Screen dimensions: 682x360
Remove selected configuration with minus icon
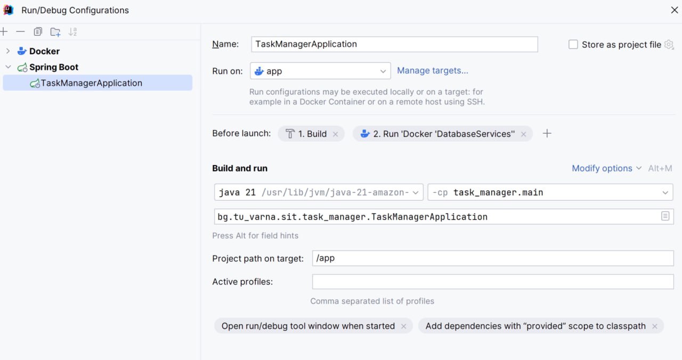tap(20, 32)
